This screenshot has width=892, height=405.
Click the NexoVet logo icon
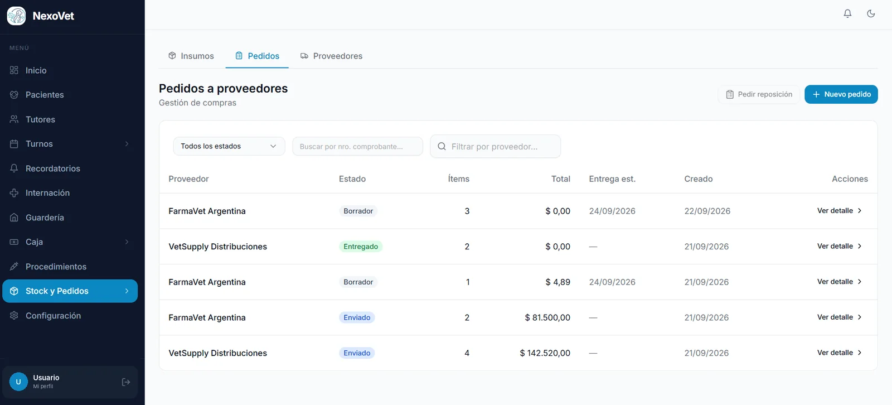(x=16, y=16)
